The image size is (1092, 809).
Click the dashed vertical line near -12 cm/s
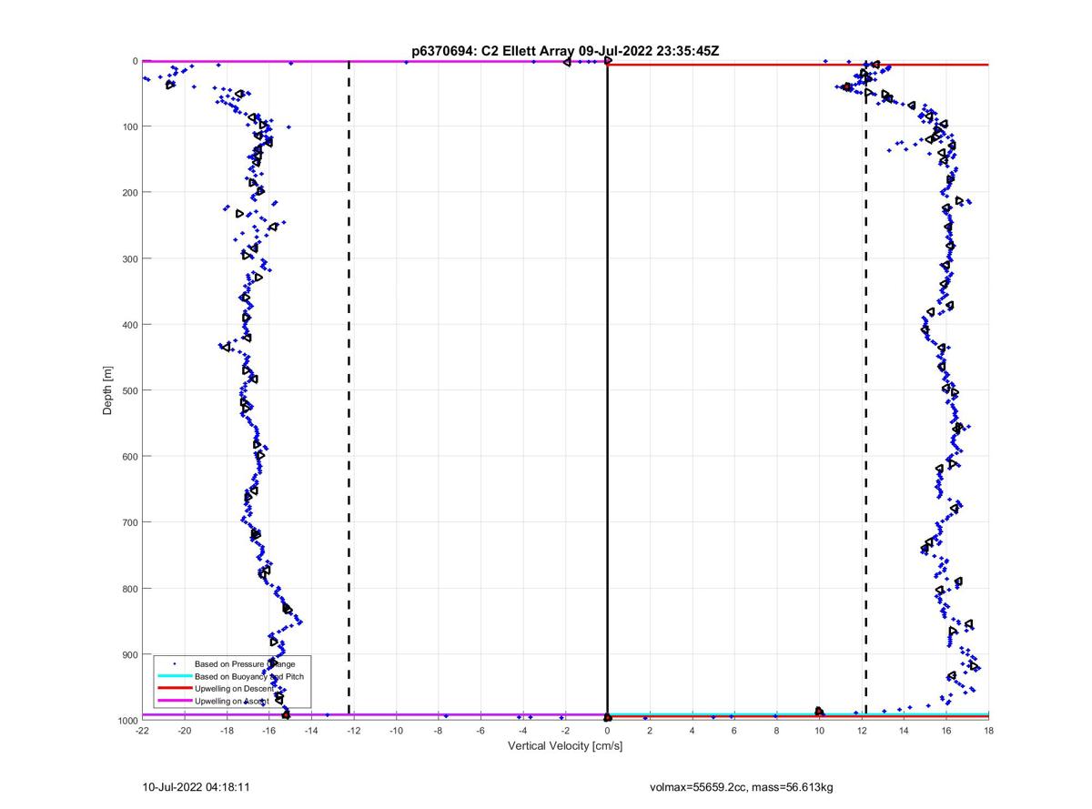[x=349, y=389]
